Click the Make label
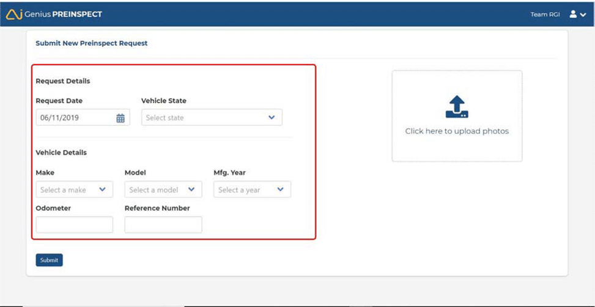This screenshot has width=595, height=307. [45, 173]
